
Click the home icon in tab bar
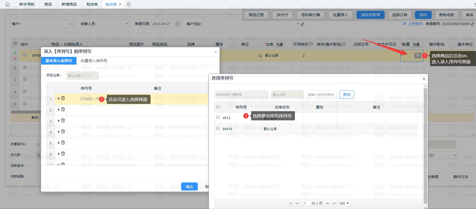(x=8, y=4)
